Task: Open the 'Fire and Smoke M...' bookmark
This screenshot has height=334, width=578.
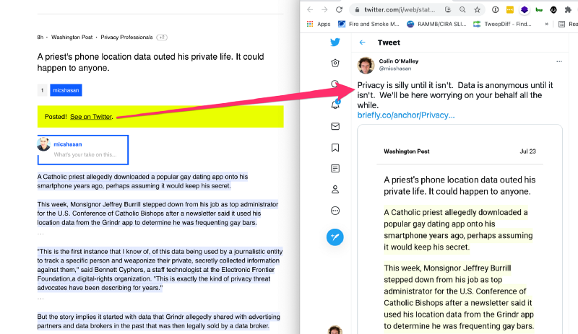Action: pyautogui.click(x=368, y=24)
